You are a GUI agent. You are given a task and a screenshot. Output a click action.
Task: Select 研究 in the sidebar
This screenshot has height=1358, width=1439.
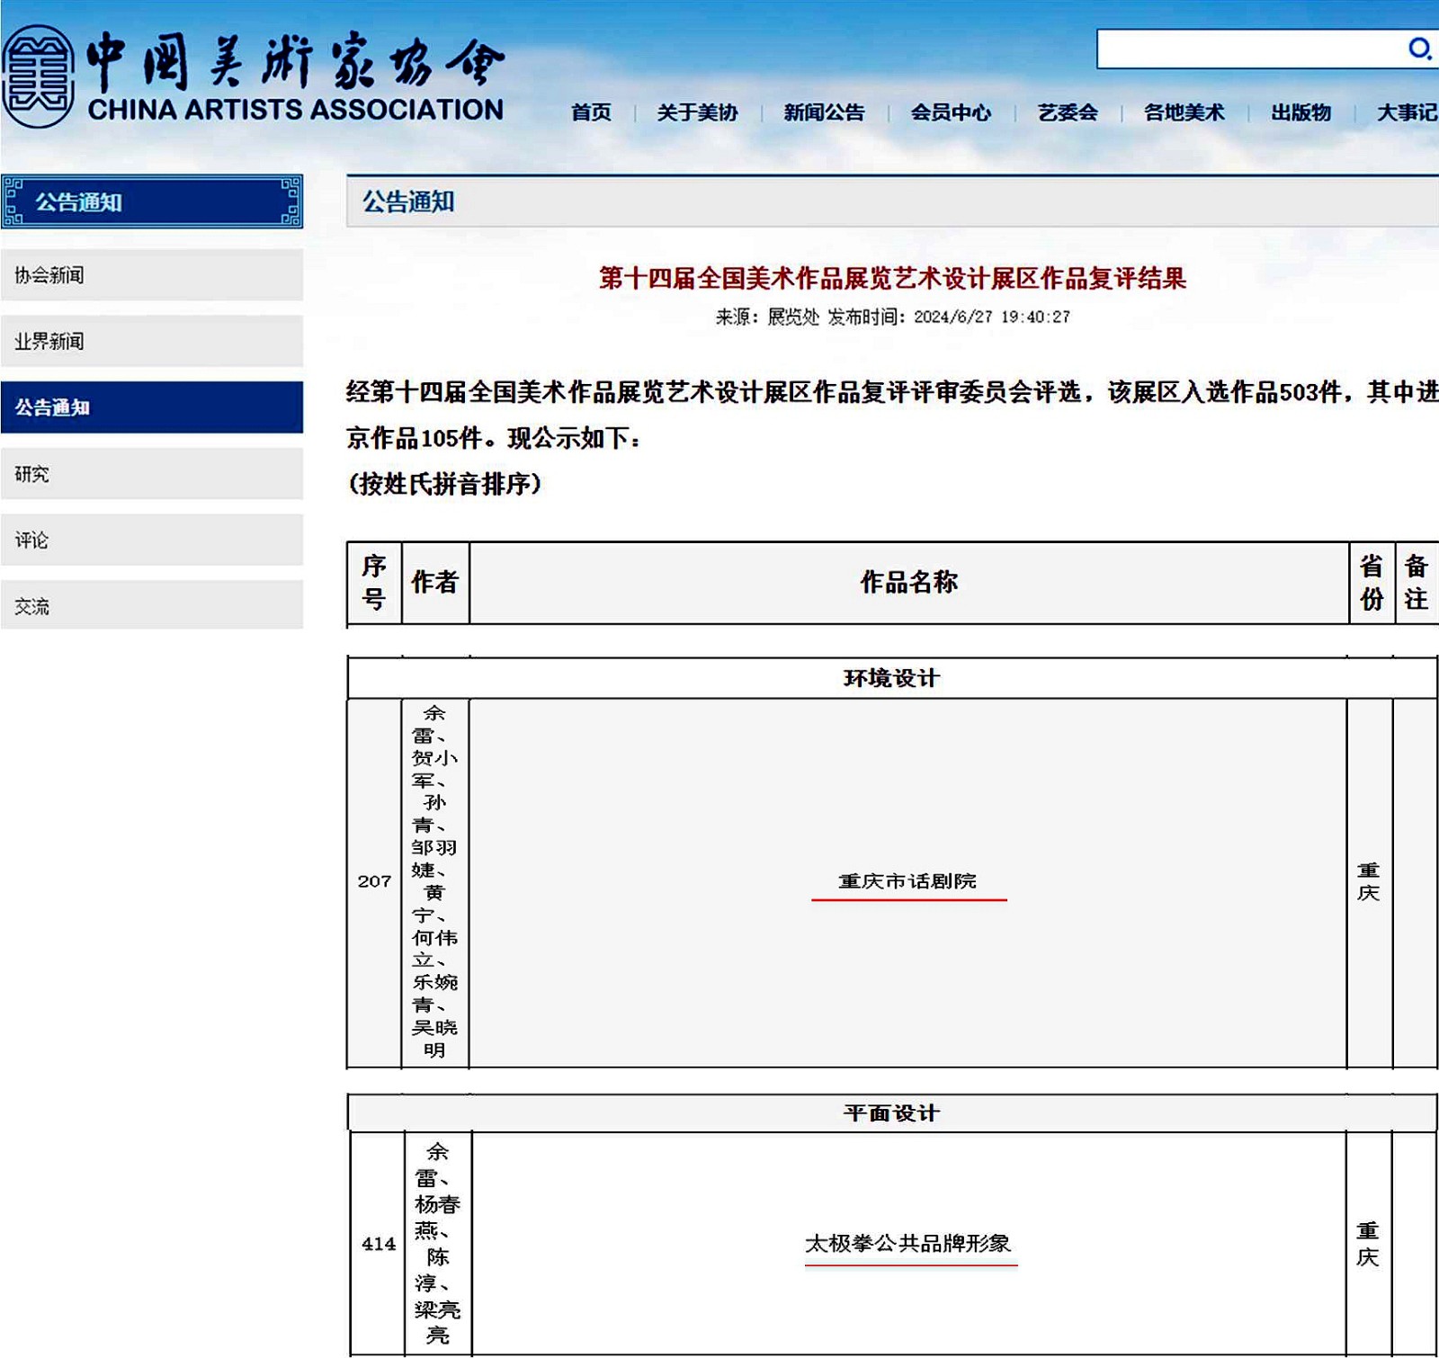(x=152, y=474)
